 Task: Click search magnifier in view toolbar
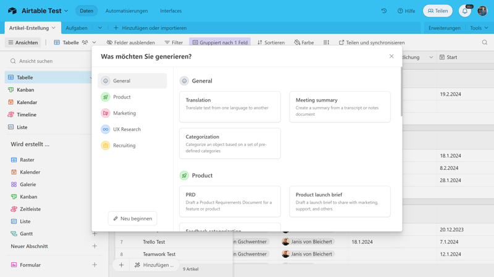pos(485,42)
